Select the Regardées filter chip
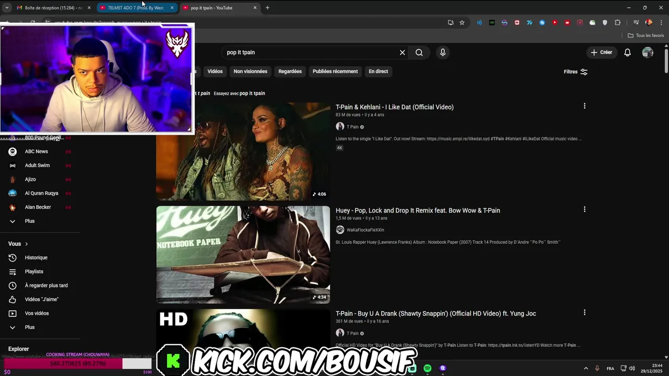Screen dimensions: 669x376 pos(290,72)
